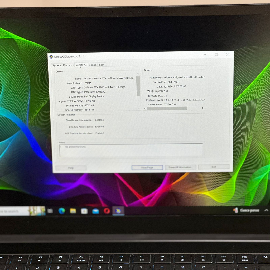Click the Save All Information button
This screenshot has width=270, height=270.
point(180,167)
